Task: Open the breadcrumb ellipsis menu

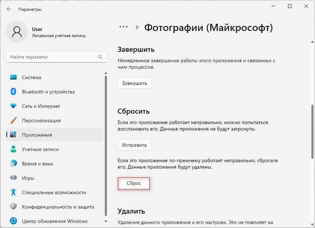Action: click(x=123, y=27)
